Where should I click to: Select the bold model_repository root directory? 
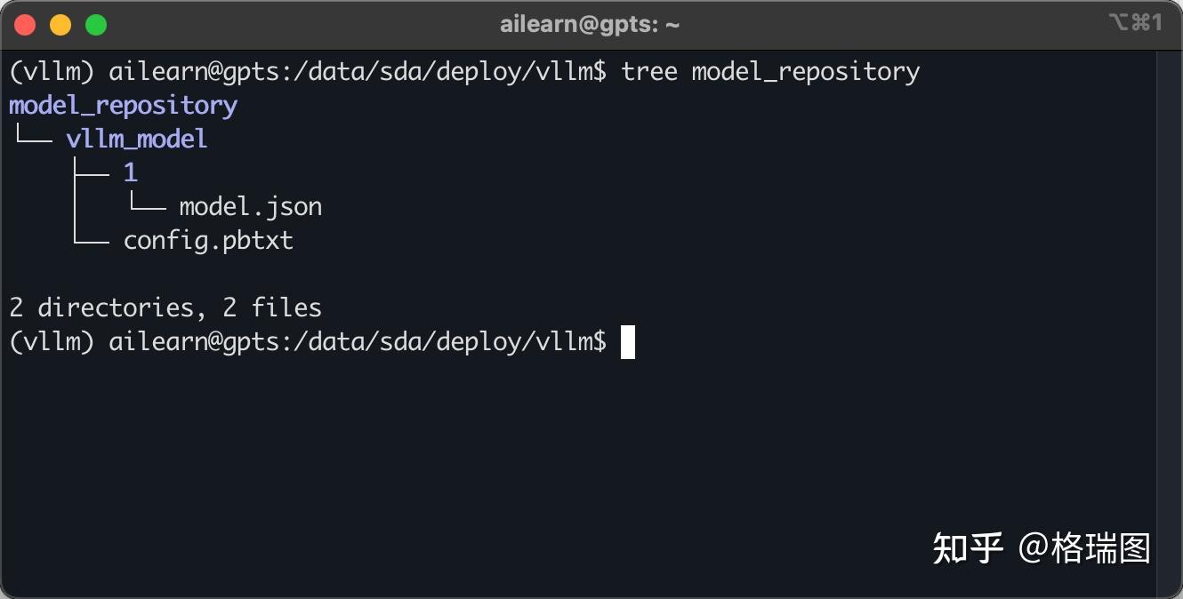click(123, 106)
